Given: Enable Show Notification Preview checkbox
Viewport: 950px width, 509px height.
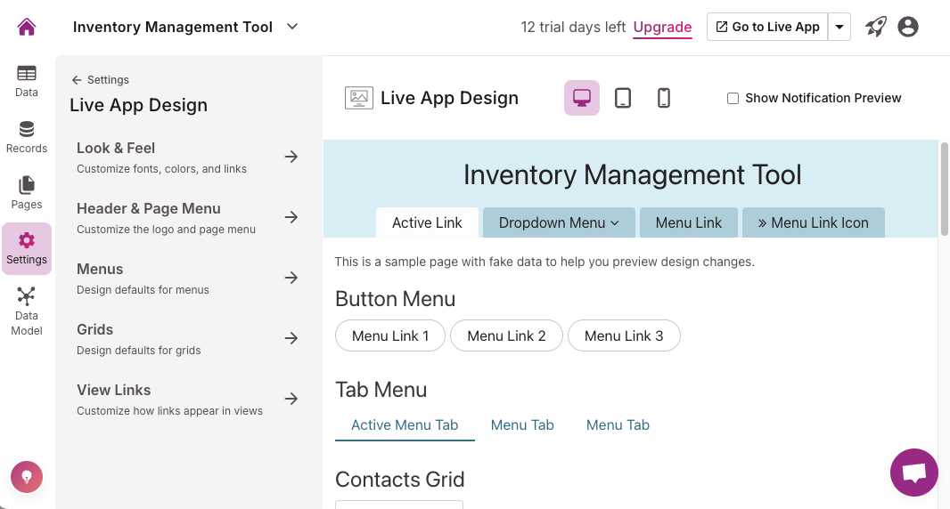Looking at the screenshot, I should coord(733,99).
